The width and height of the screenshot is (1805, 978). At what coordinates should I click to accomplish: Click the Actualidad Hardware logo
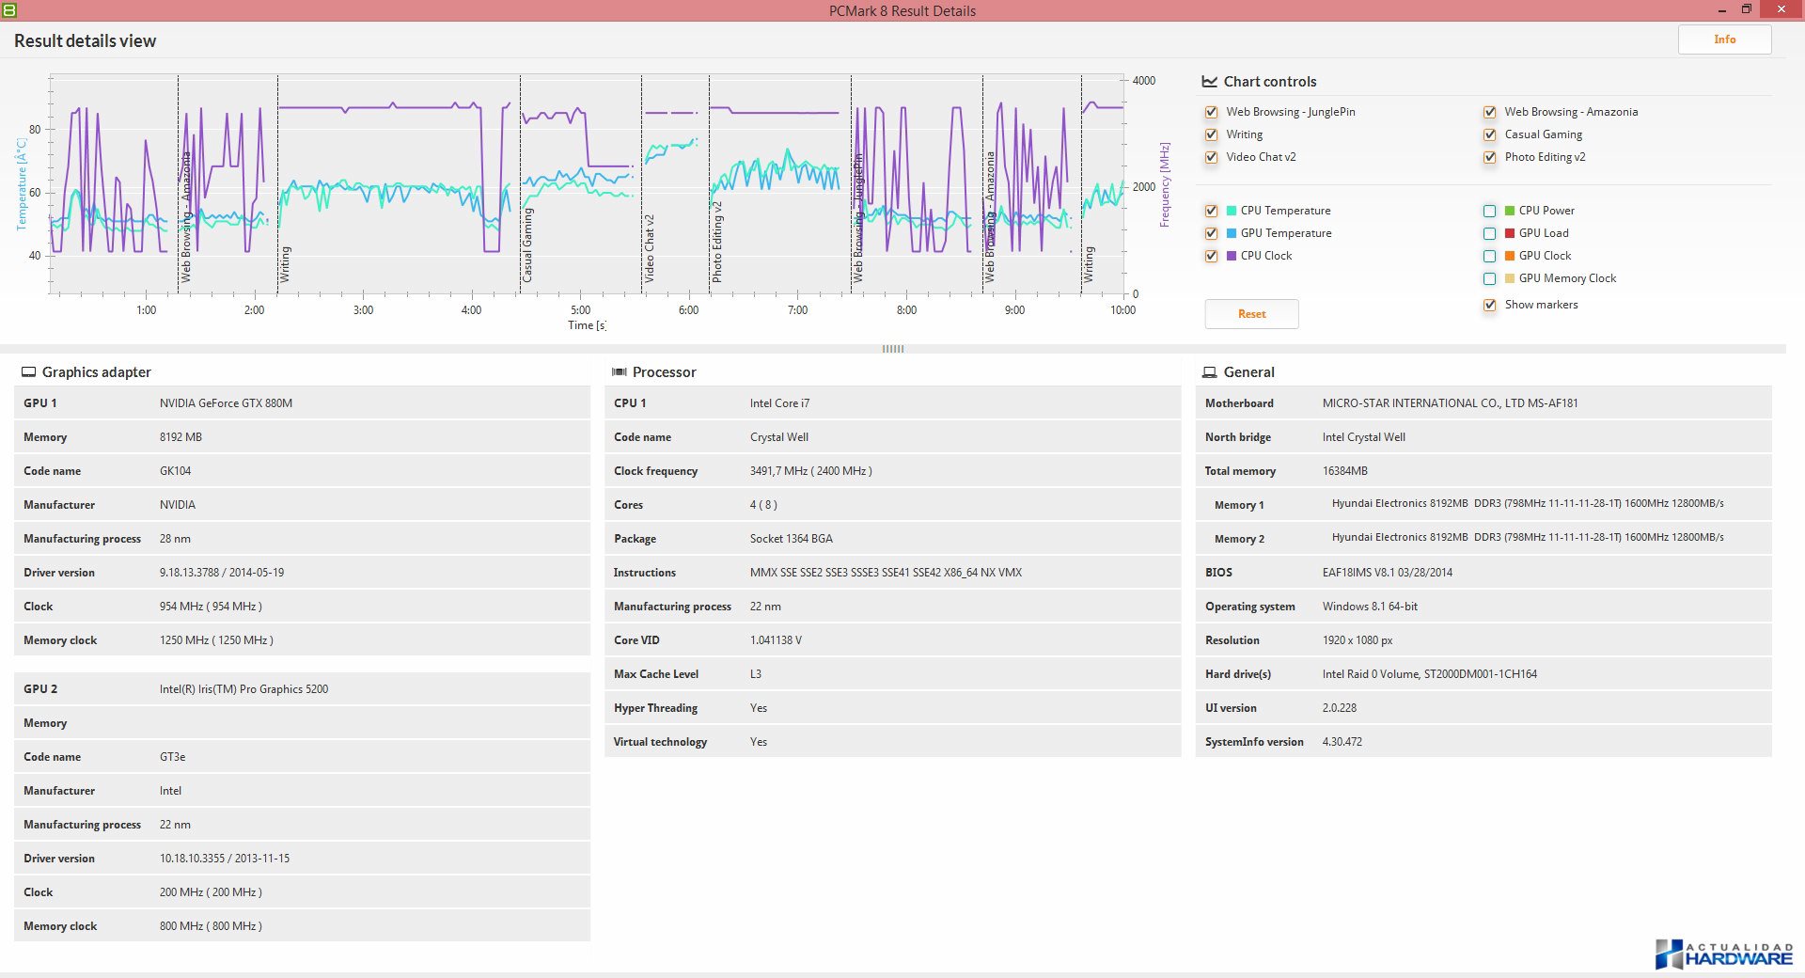click(x=1723, y=954)
